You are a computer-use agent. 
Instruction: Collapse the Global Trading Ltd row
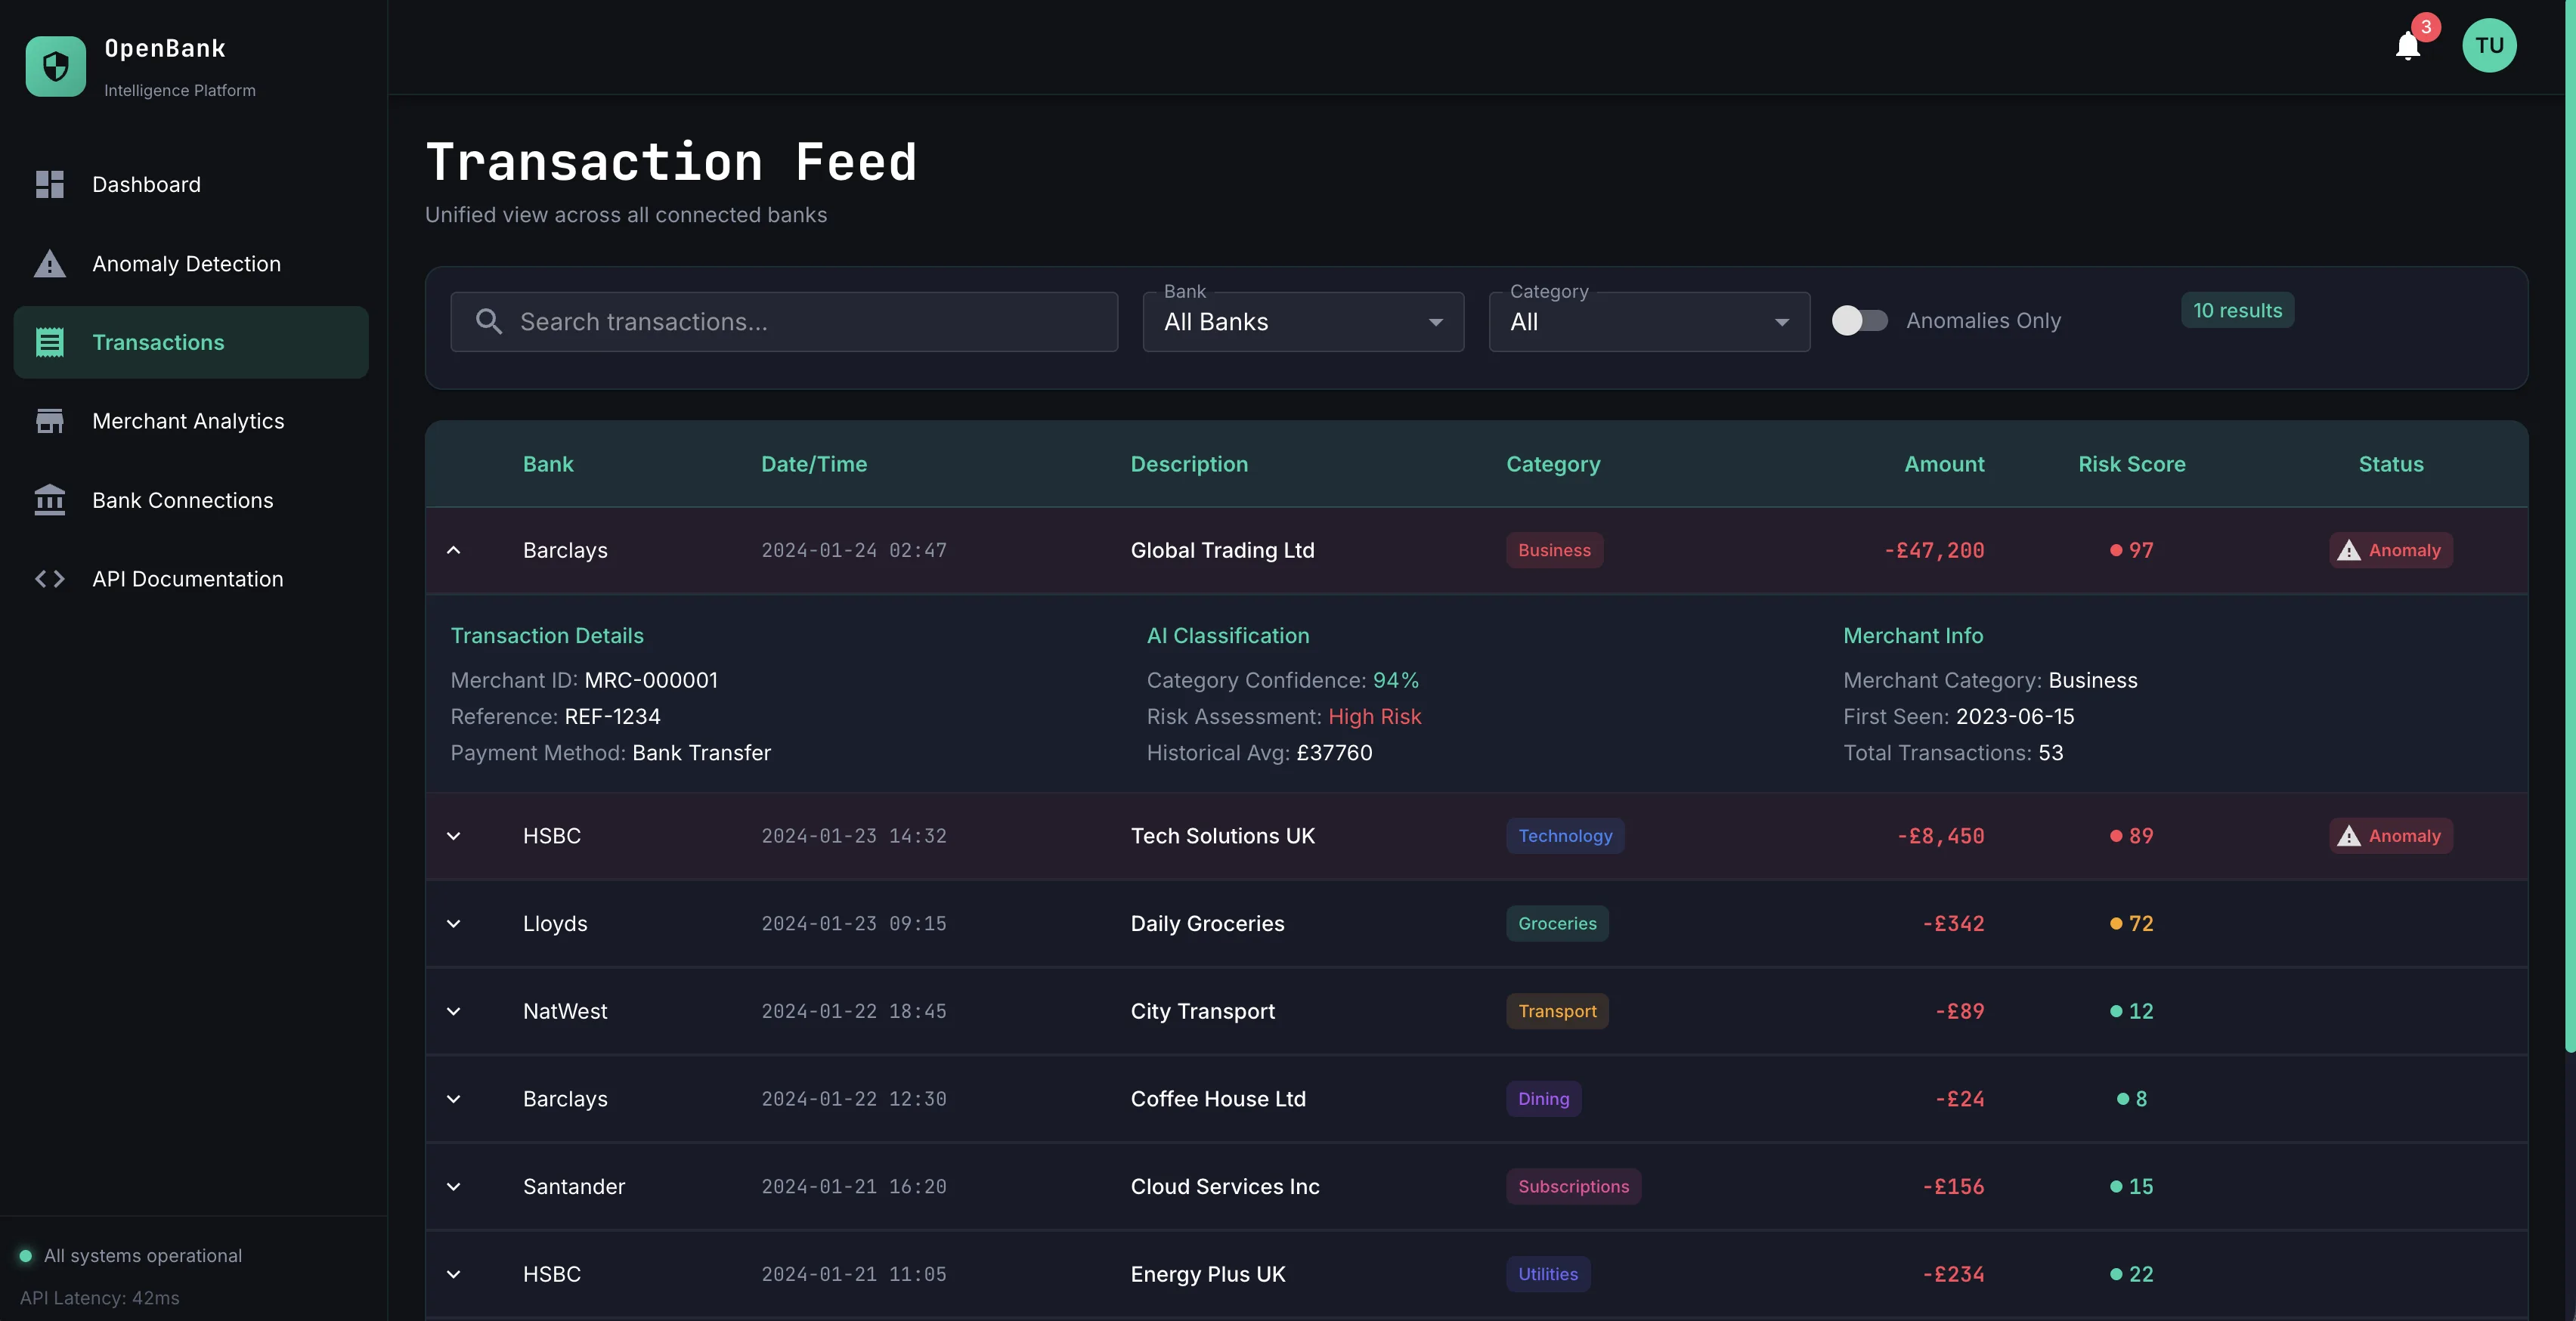pyautogui.click(x=454, y=550)
